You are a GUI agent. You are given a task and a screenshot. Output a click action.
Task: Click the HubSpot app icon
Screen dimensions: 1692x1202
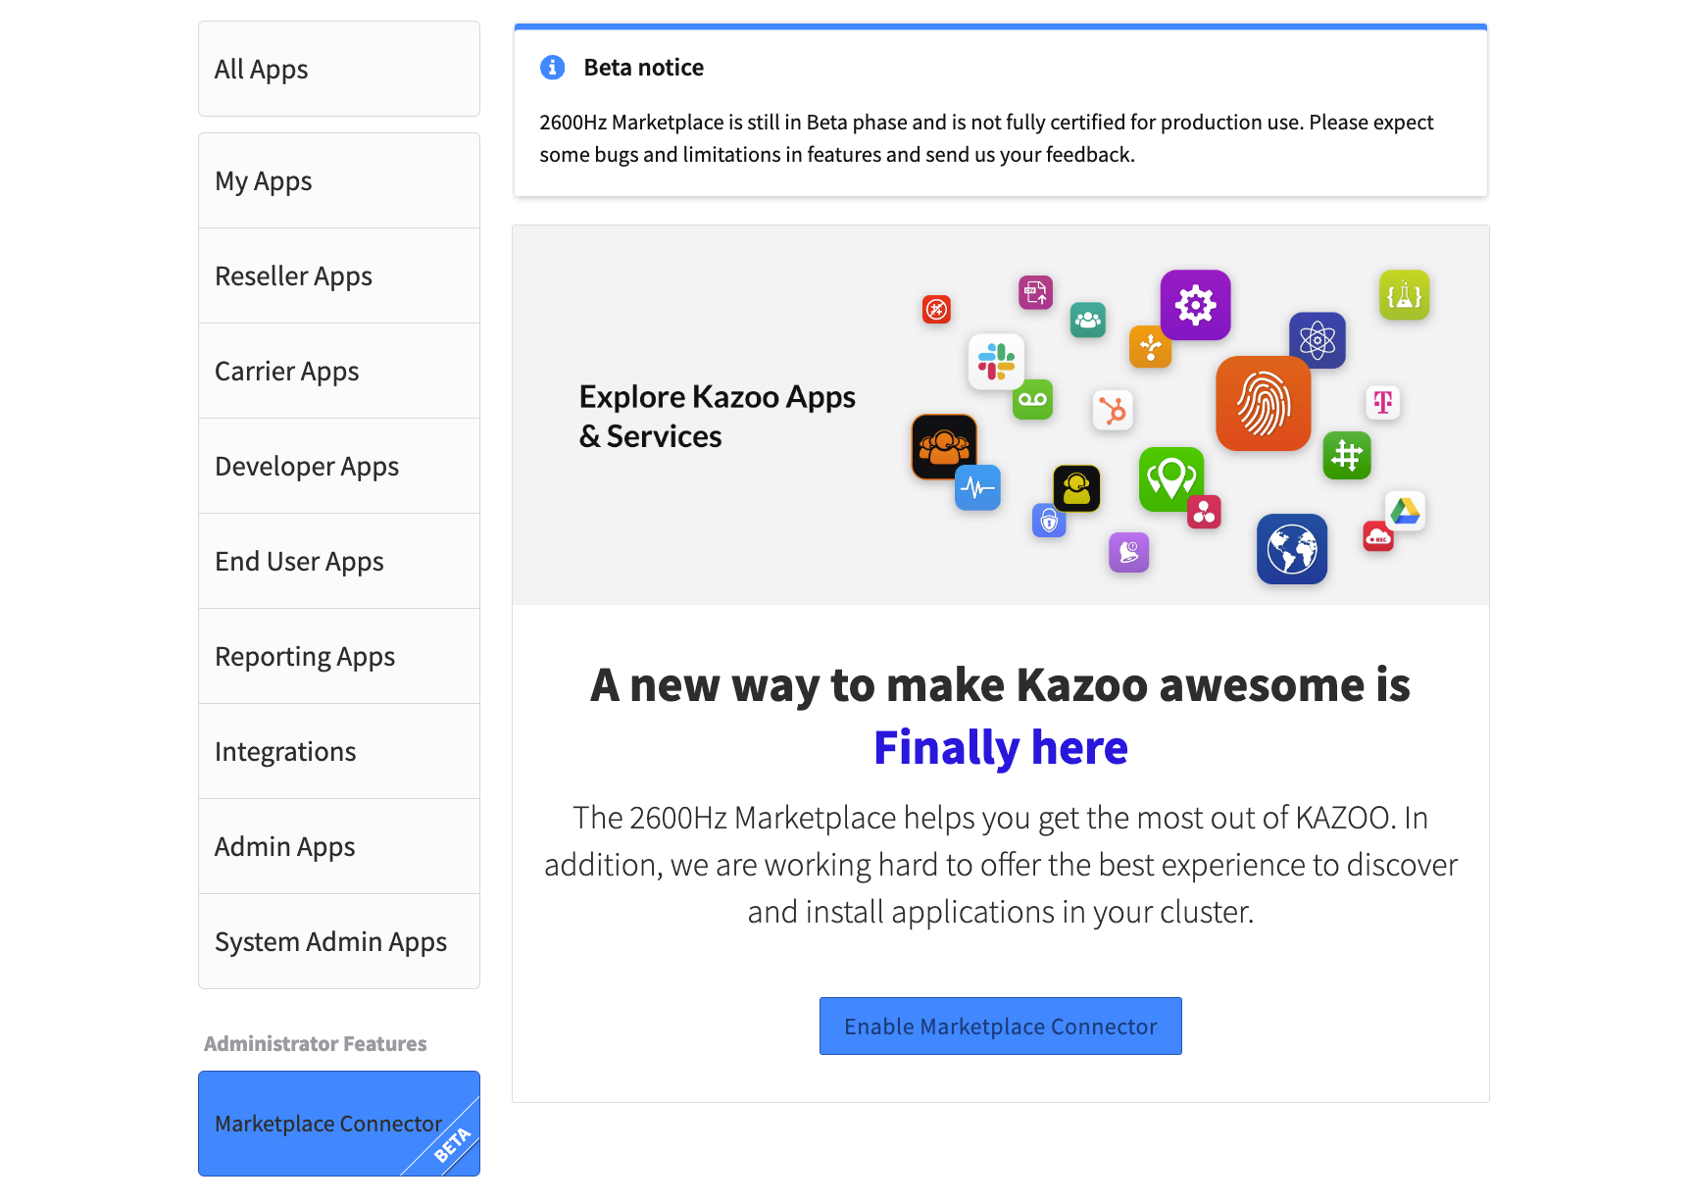1113,410
